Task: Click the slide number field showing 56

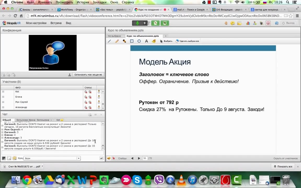Action: 145,158
